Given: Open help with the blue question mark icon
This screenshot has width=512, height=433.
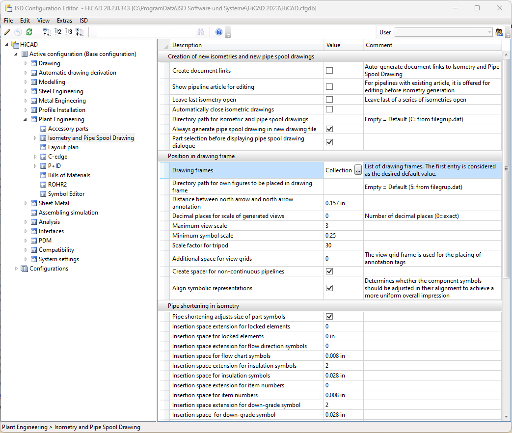Looking at the screenshot, I should point(219,32).
